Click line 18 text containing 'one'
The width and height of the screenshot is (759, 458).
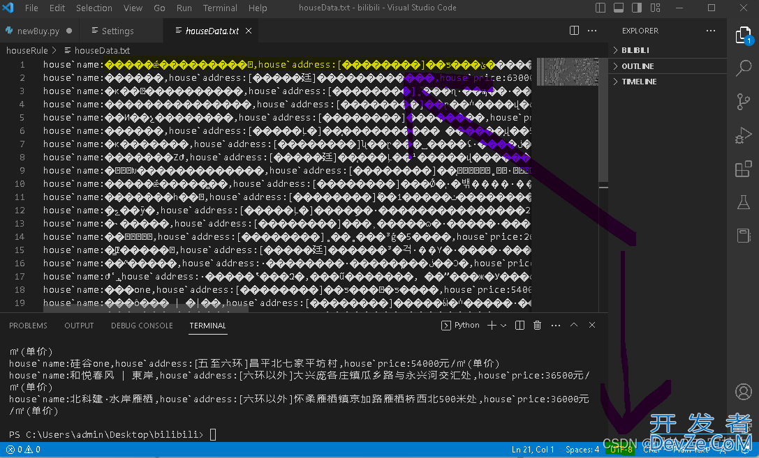click(286, 290)
